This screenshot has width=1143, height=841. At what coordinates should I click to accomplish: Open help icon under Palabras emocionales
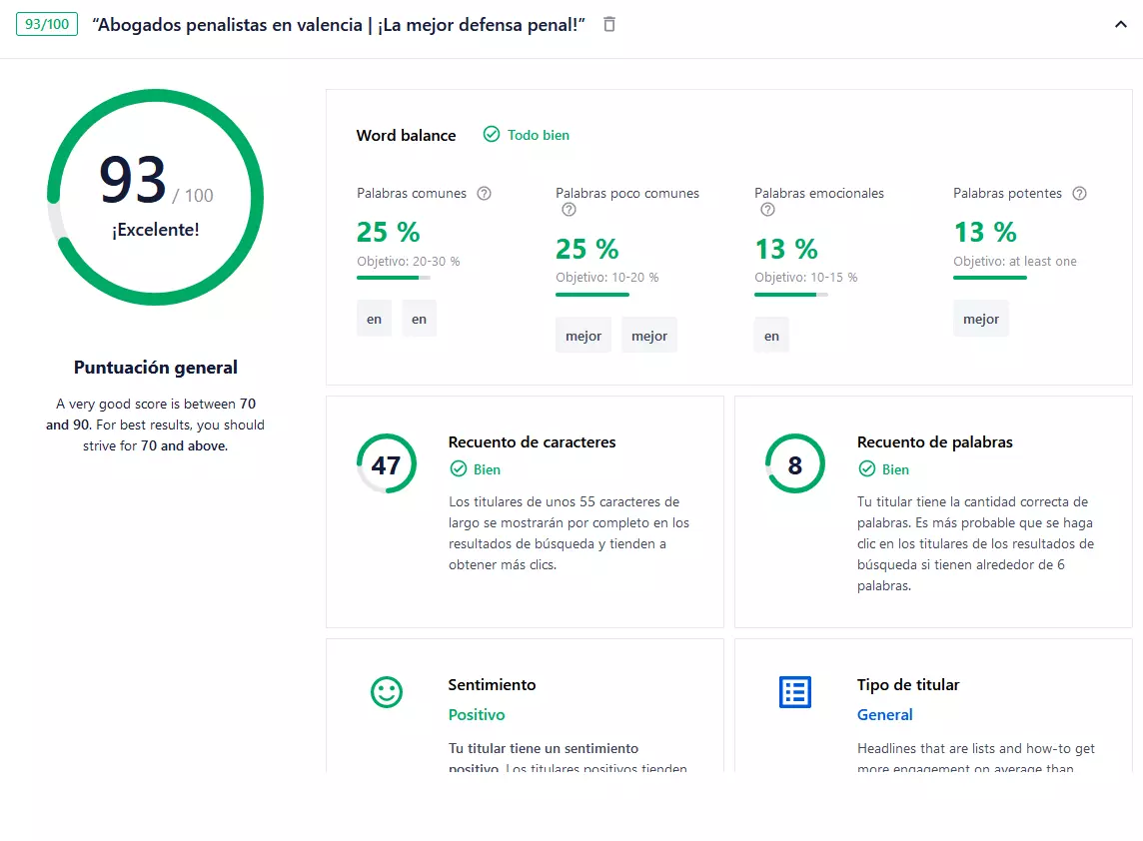[x=767, y=210]
